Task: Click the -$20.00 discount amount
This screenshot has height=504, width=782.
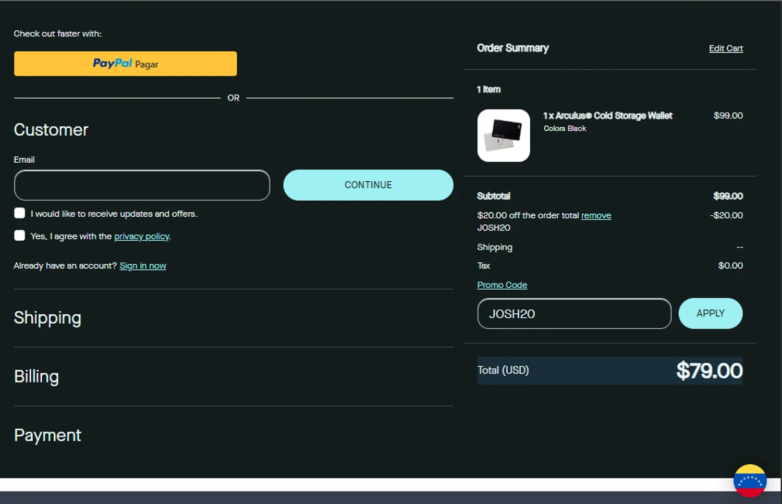Action: click(x=726, y=215)
